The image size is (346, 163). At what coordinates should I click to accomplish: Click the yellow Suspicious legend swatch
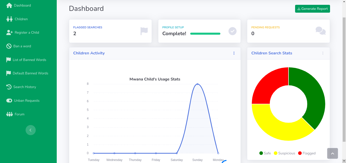[x=276, y=153]
